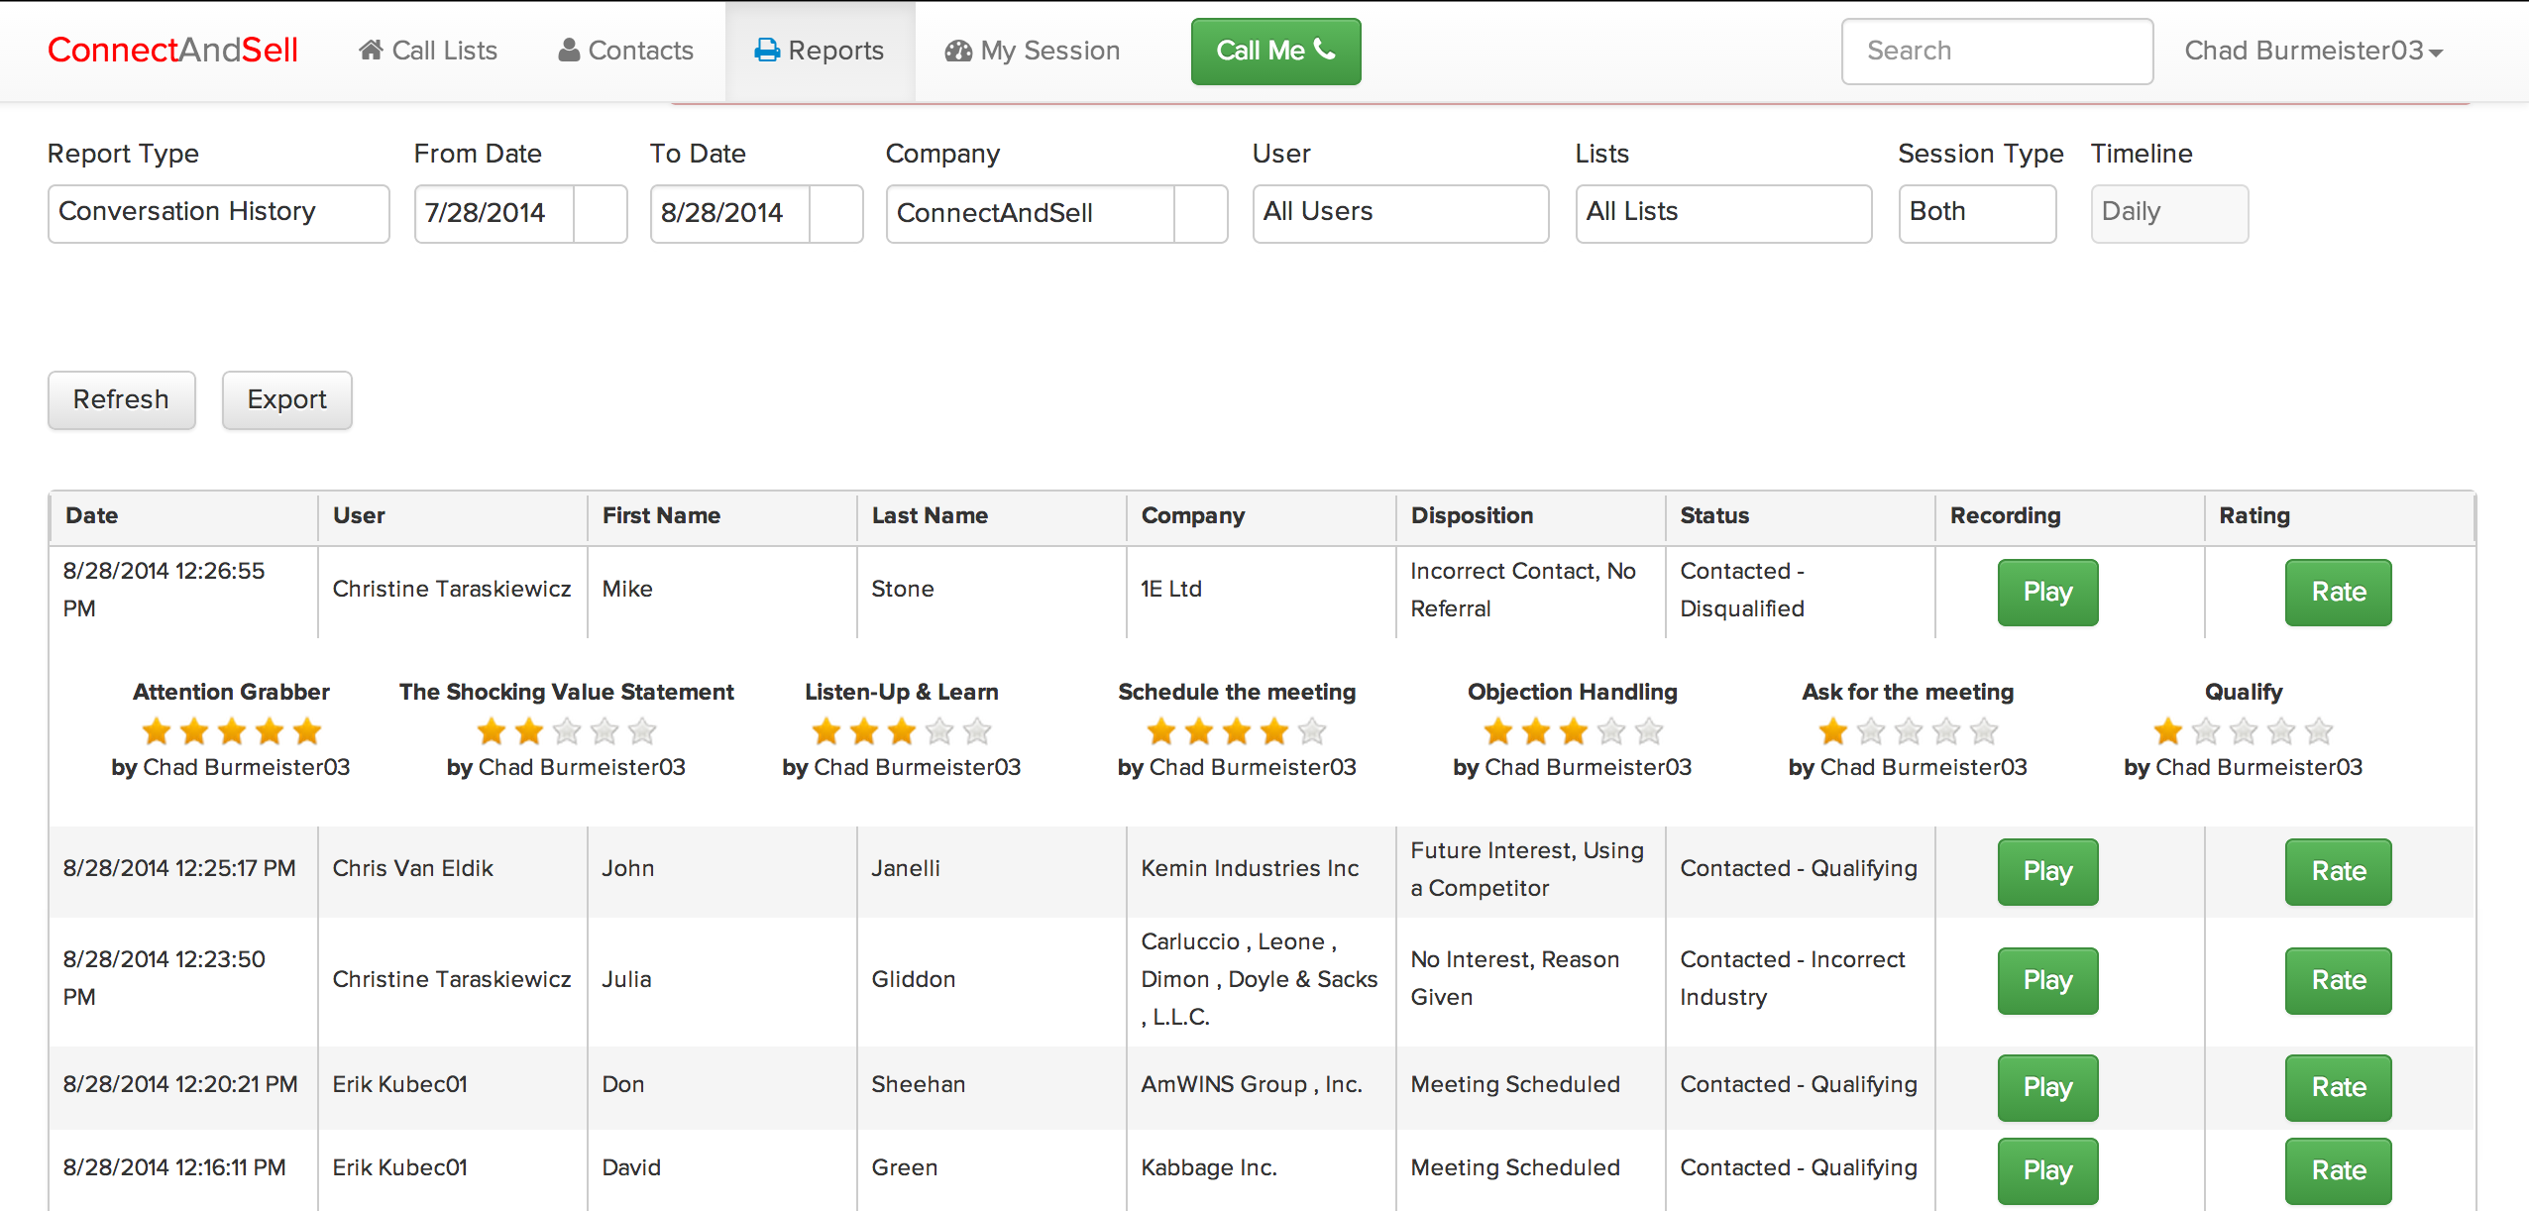This screenshot has height=1211, width=2529.
Task: Open Chad Burmeister03 account menu
Action: (2313, 51)
